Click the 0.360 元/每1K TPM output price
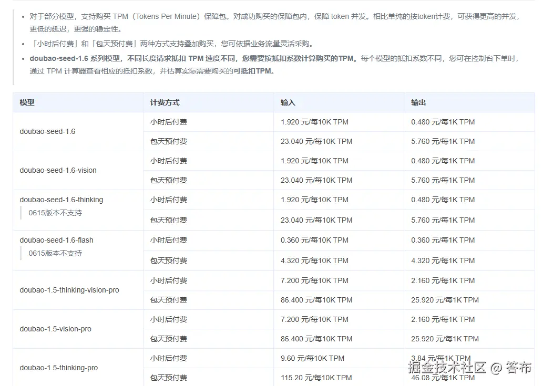This screenshot has height=386, width=543. point(443,241)
